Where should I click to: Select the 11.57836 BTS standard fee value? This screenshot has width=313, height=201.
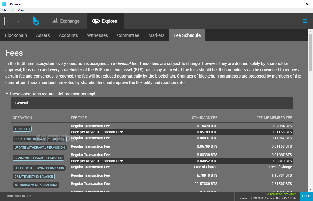pyautogui.click(x=206, y=184)
